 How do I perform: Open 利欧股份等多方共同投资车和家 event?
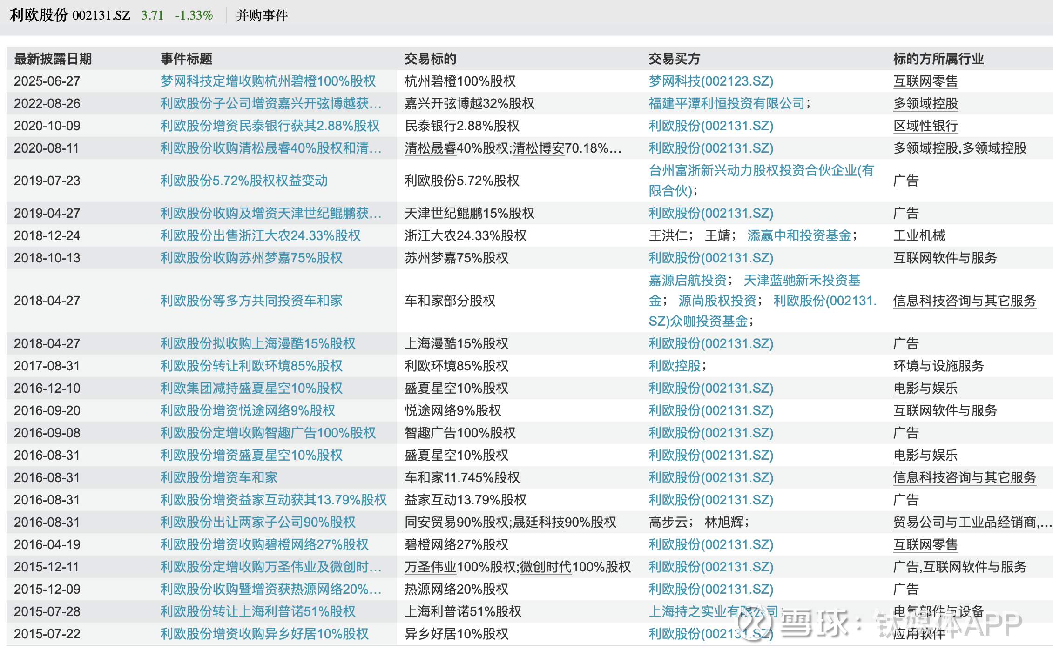(x=251, y=301)
